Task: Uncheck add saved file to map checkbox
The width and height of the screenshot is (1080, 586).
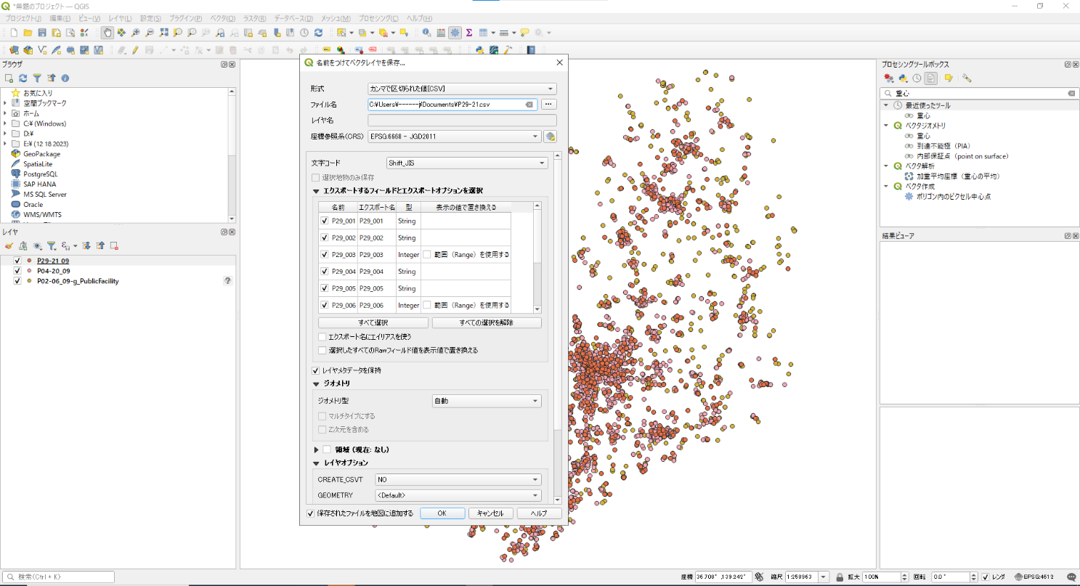Action: [x=311, y=513]
